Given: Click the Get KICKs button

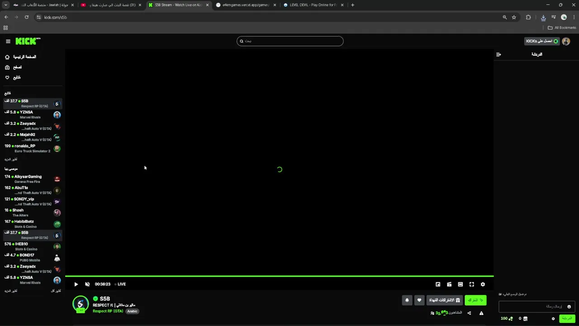Looking at the screenshot, I should coord(542,41).
